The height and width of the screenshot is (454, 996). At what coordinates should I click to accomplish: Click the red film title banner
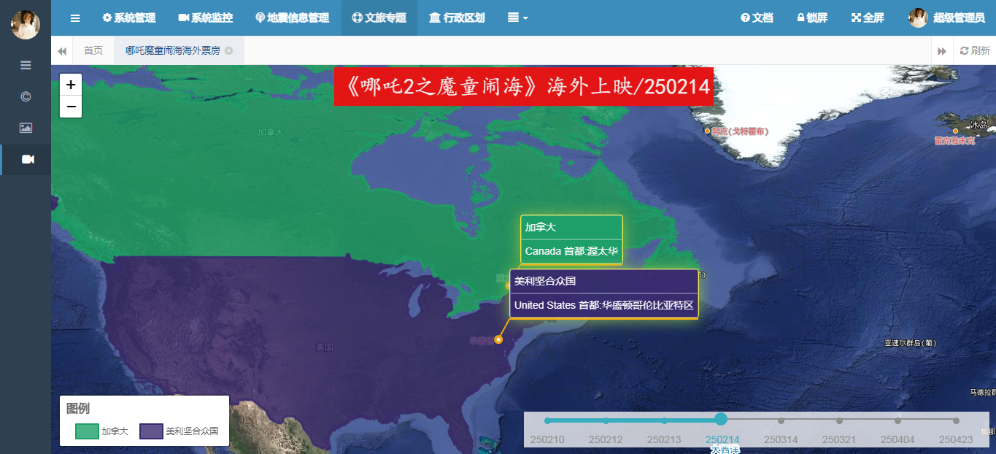[x=524, y=87]
